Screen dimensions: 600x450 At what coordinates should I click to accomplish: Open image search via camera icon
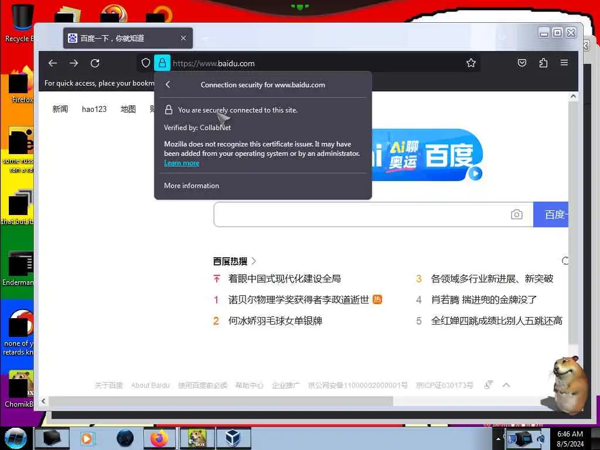pyautogui.click(x=517, y=214)
